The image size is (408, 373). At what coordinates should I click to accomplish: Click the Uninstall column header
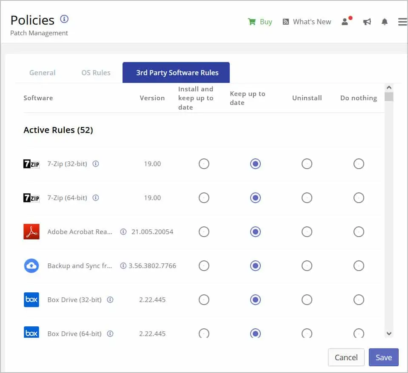(307, 98)
